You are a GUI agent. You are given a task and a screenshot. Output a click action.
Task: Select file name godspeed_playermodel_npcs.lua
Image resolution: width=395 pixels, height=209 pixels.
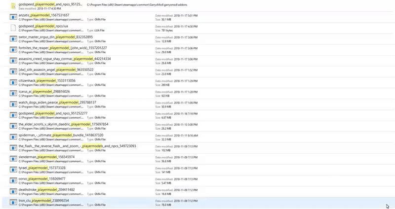click(x=43, y=26)
